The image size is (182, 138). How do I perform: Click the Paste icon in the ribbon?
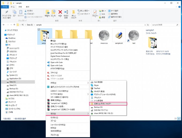click(x=21, y=12)
